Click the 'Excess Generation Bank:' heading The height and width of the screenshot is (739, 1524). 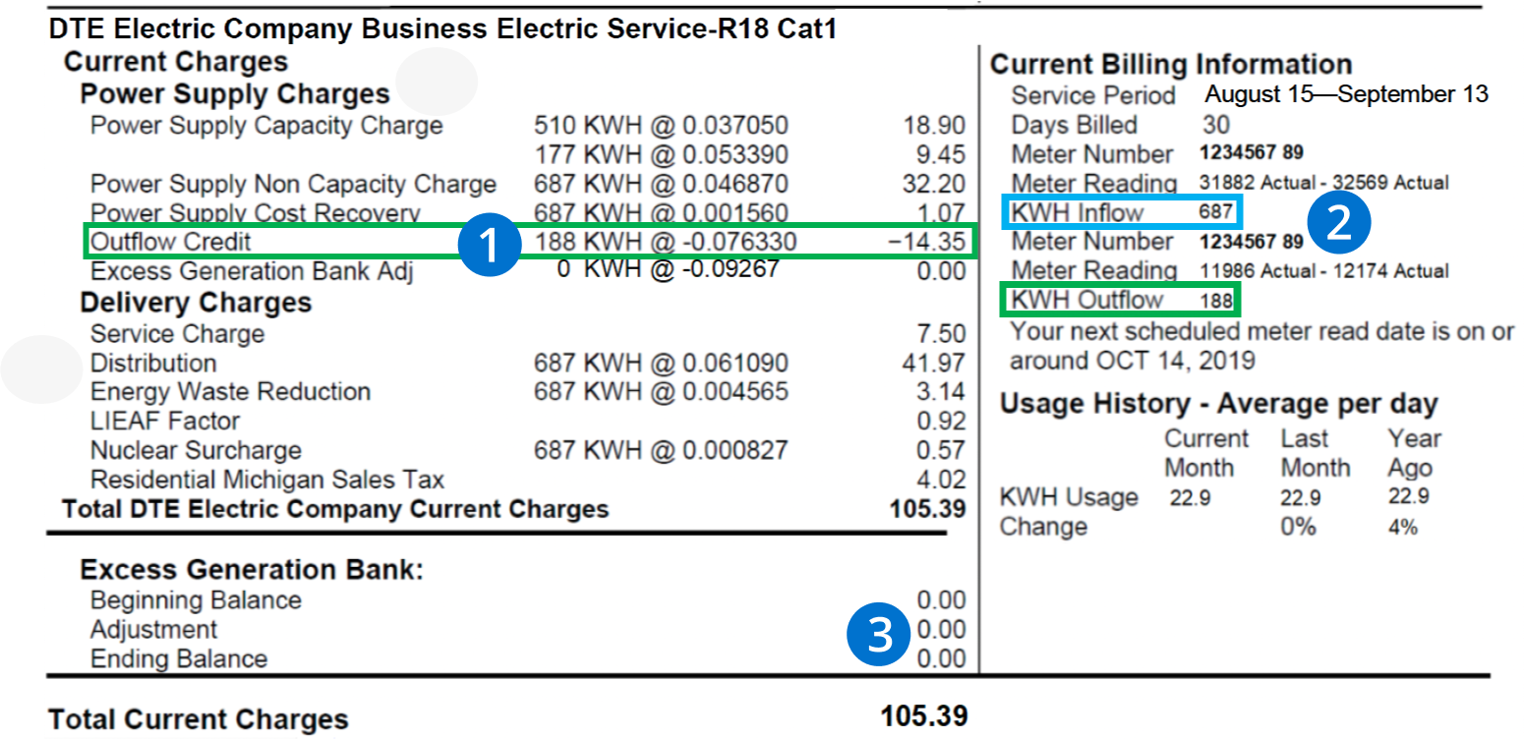[x=252, y=570]
